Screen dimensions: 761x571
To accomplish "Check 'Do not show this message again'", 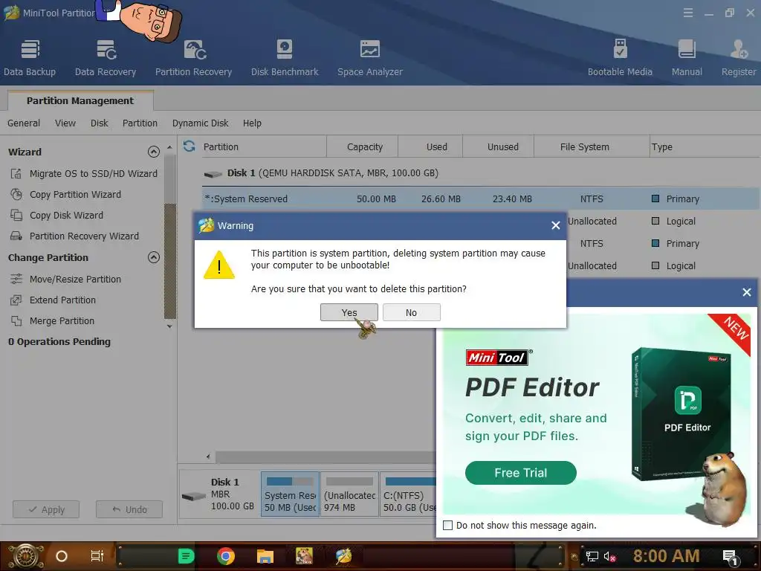I will click(x=448, y=526).
